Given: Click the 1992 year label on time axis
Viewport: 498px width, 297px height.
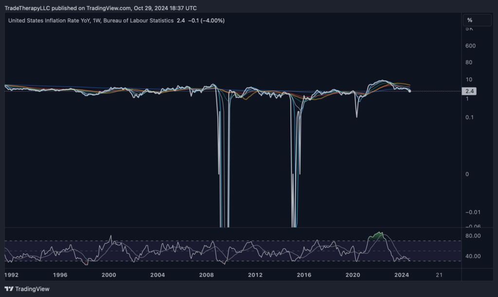Looking at the screenshot, I should point(11,275).
